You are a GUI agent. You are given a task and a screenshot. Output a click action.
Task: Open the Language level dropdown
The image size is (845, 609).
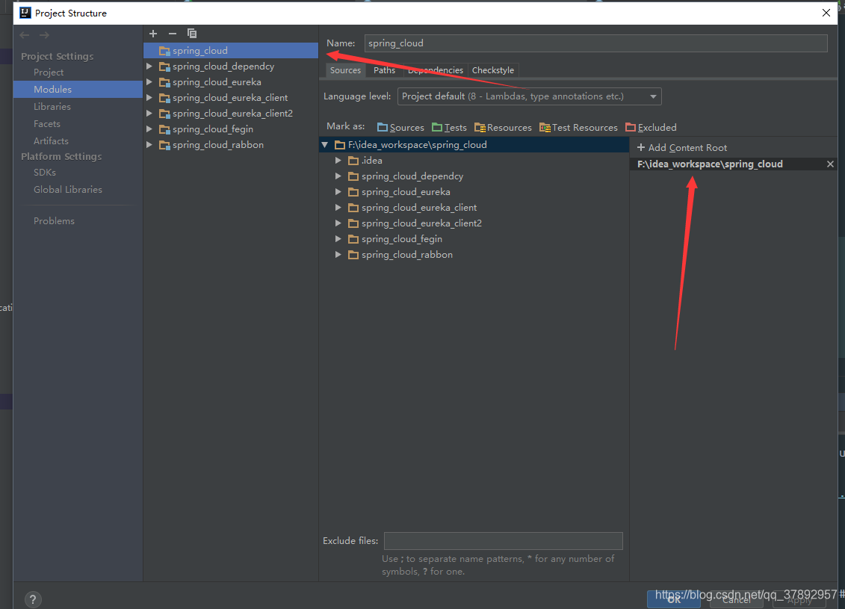(x=652, y=96)
